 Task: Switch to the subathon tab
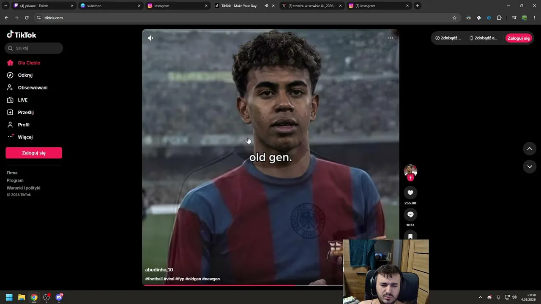click(111, 6)
